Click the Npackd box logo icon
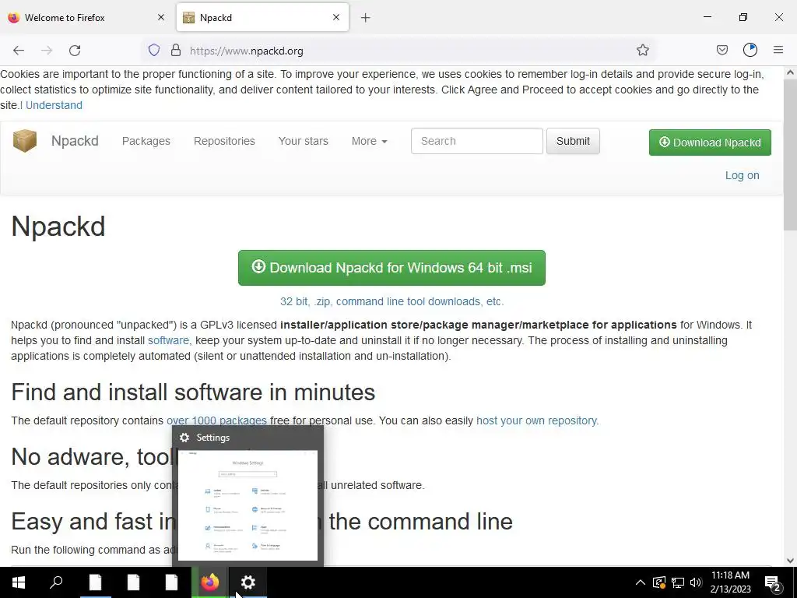 click(x=25, y=141)
